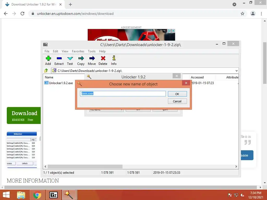Close the Choose new name dialog

(x=186, y=83)
